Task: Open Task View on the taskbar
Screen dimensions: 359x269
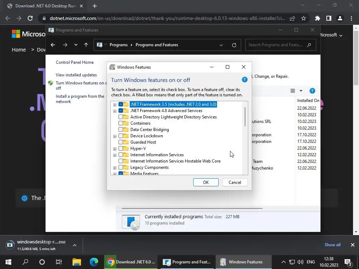Action: pyautogui.click(x=59, y=262)
